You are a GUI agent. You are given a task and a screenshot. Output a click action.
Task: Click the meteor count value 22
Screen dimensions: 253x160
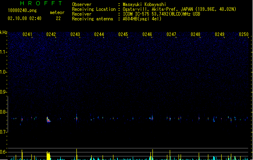[58, 18]
